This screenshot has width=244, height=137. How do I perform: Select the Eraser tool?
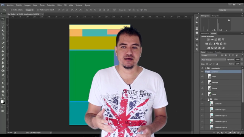[x=3, y=59]
